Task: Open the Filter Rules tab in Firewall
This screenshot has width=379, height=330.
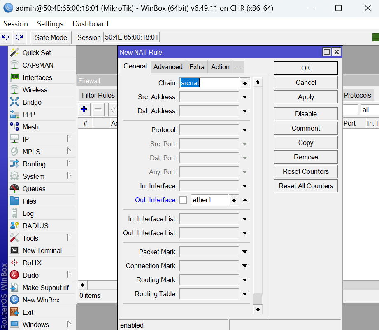Action: click(x=98, y=95)
